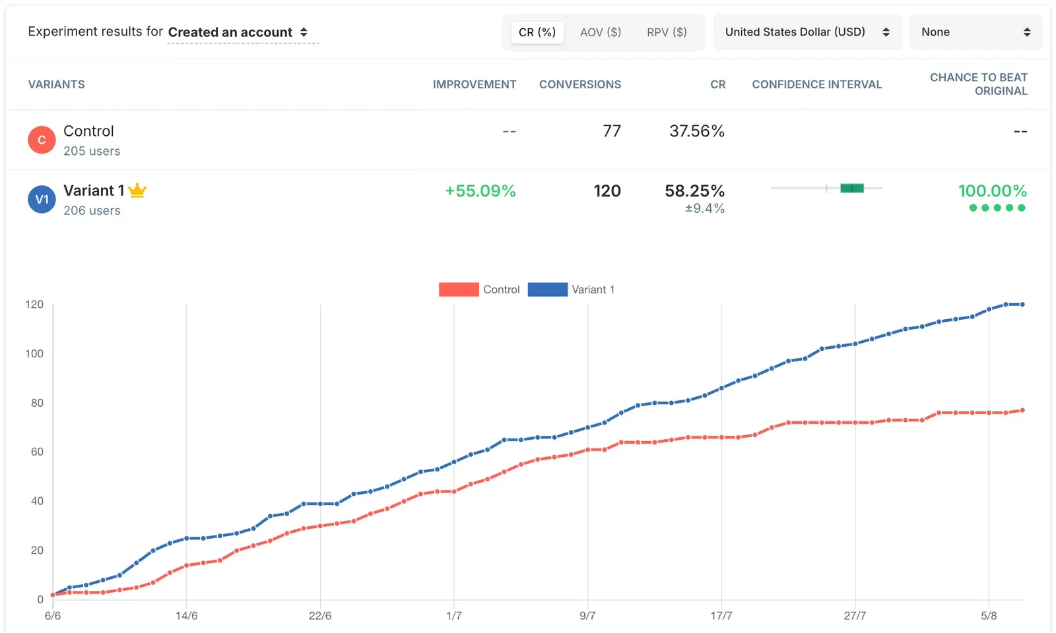The width and height of the screenshot is (1056, 633).
Task: Click the red Control avatar icon
Action: pos(42,140)
